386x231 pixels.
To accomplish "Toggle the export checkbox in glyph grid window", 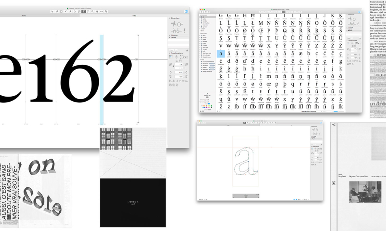I will tap(209, 104).
